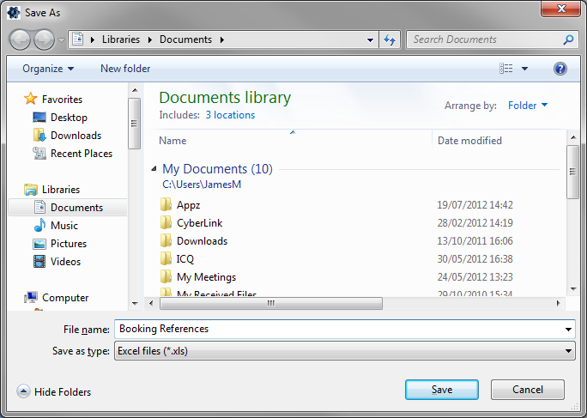
Task: Click the refresh icon beside address bar
Action: pos(390,39)
